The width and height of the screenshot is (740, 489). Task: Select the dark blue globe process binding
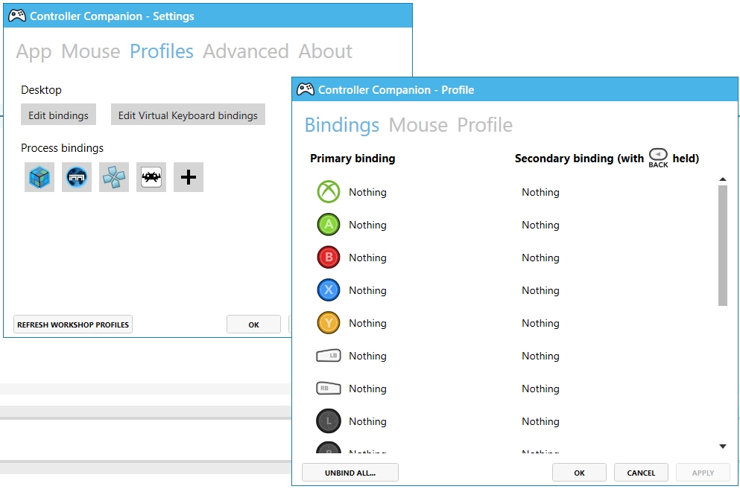[x=77, y=177]
